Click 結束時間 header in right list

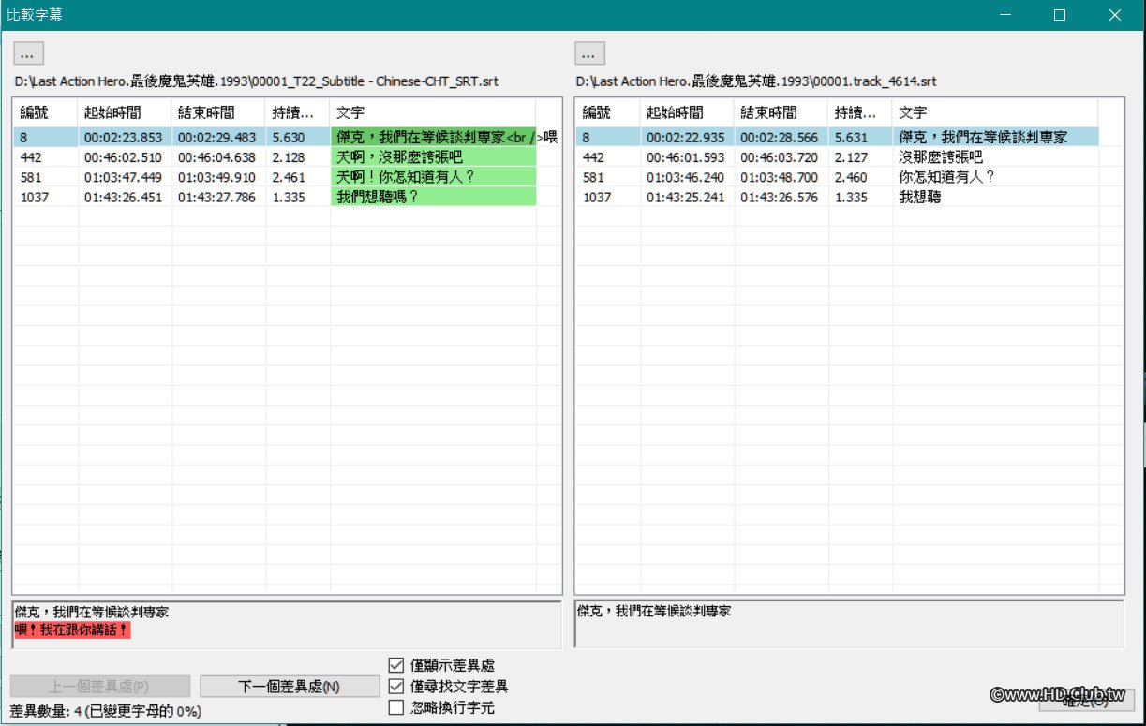781,112
